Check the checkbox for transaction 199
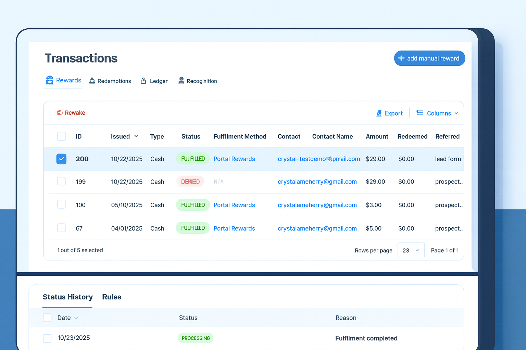Image resolution: width=526 pixels, height=350 pixels. pos(61,181)
